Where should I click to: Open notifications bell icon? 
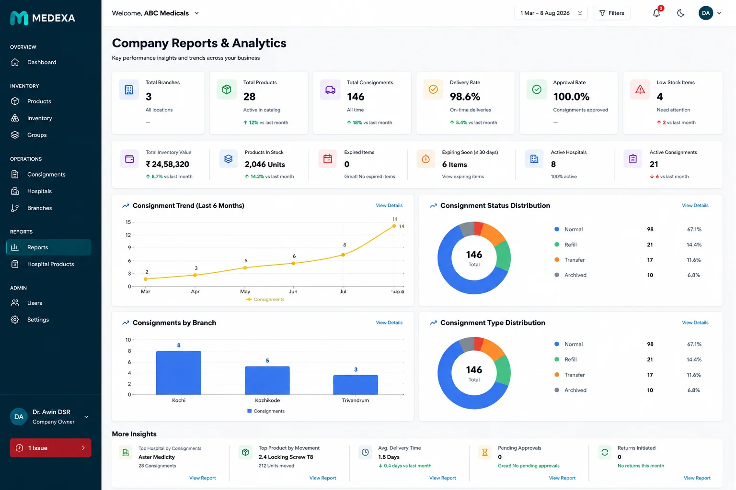coord(656,13)
